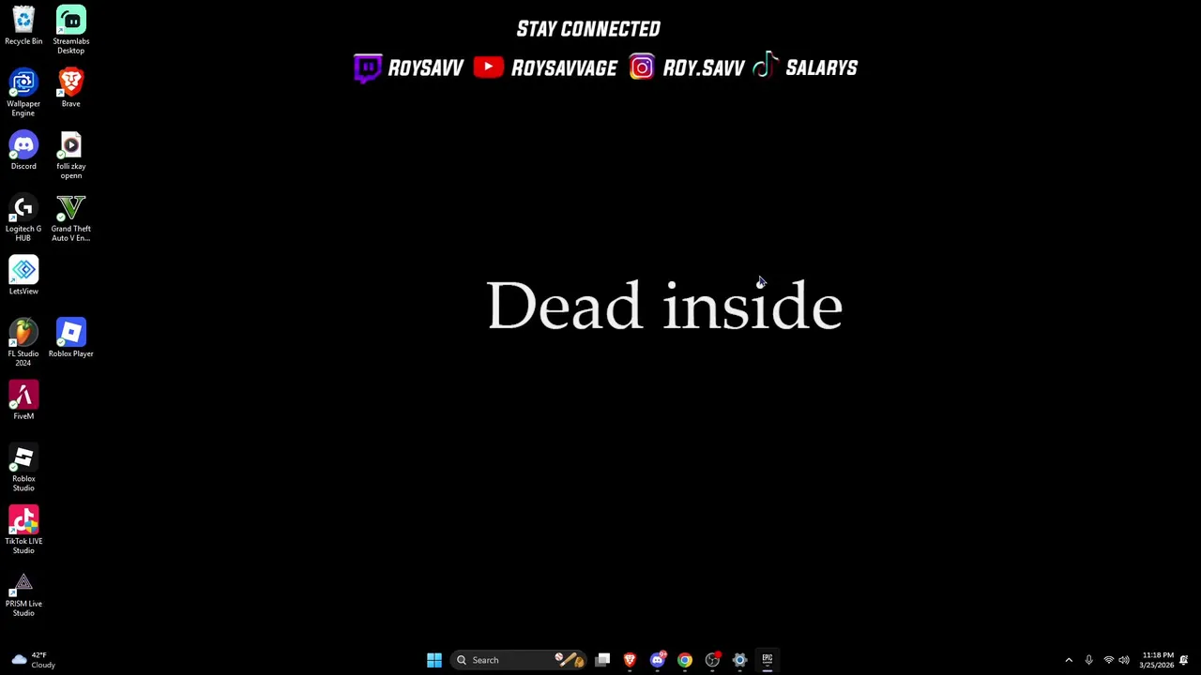Select the folli zkay openn file icon

click(x=70, y=155)
